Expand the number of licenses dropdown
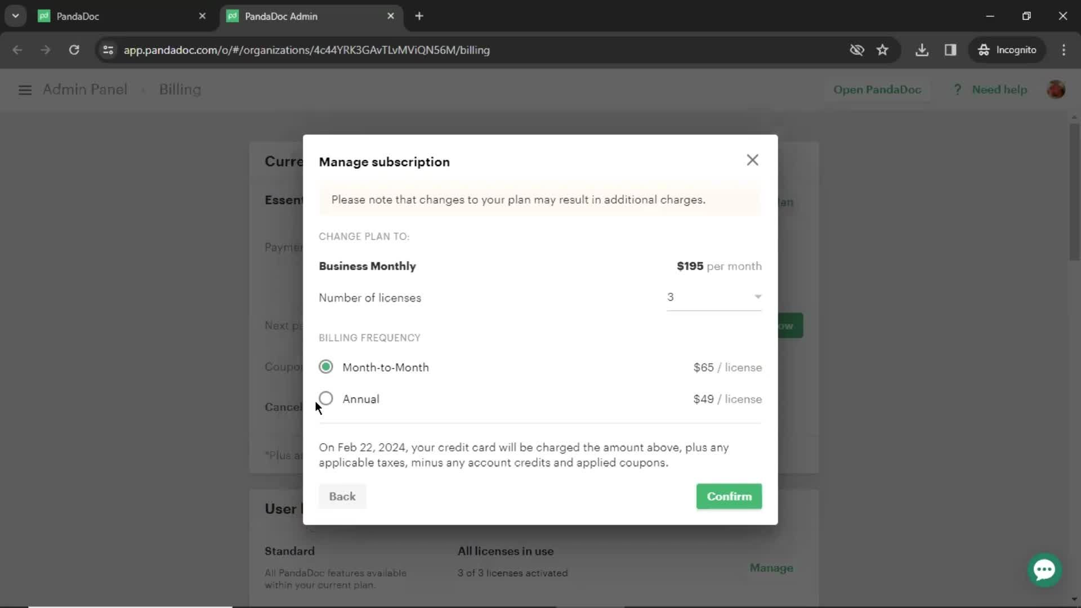 [759, 296]
